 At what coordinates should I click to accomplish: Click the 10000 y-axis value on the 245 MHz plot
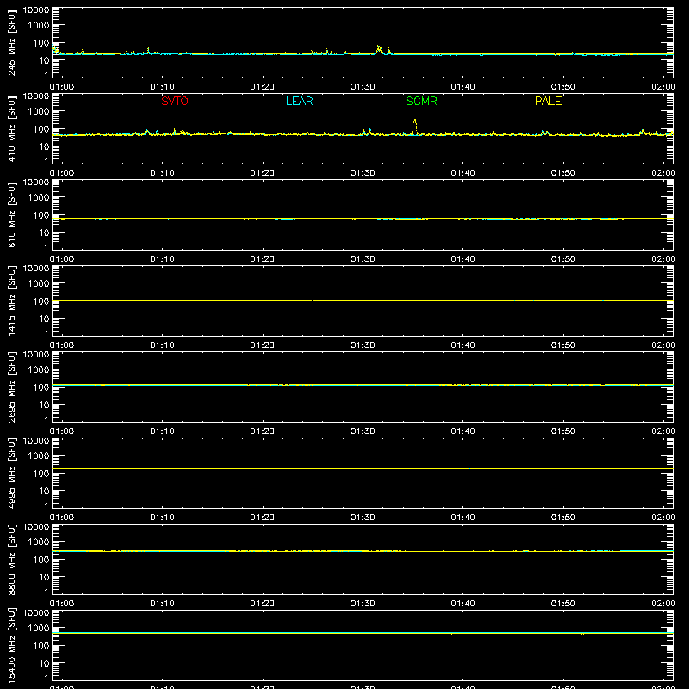pyautogui.click(x=36, y=10)
